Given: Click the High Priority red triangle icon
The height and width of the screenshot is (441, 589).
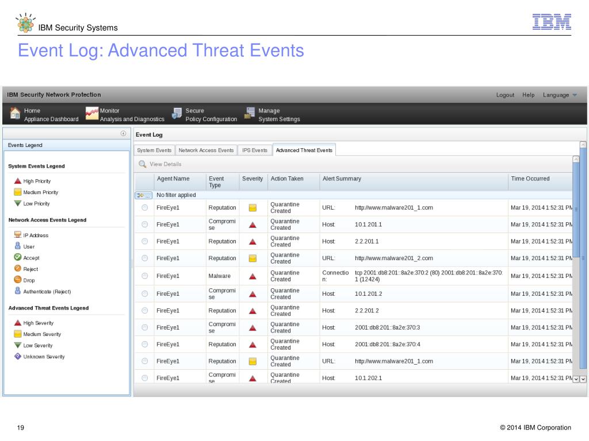Looking at the screenshot, I should click(18, 181).
